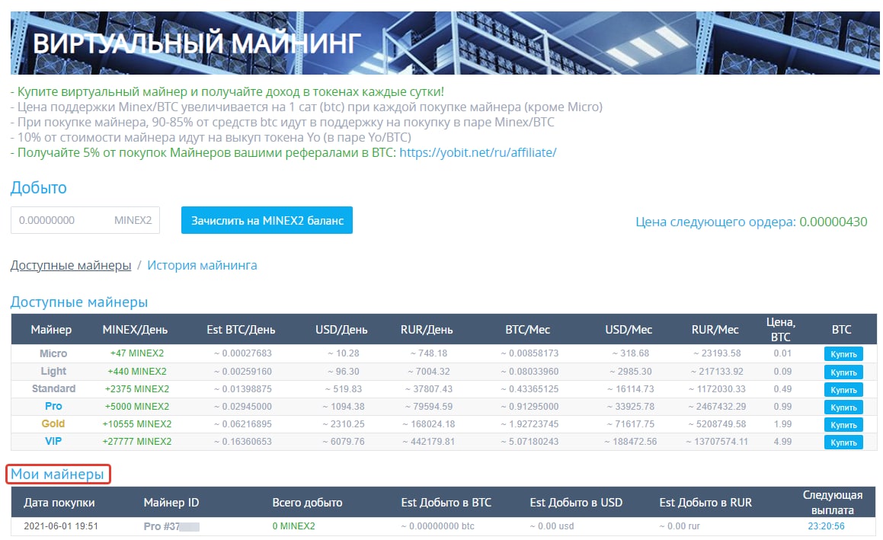Image resolution: width=883 pixels, height=540 pixels.
Task: Switch to Доступные майнеры tab
Action: (x=71, y=265)
